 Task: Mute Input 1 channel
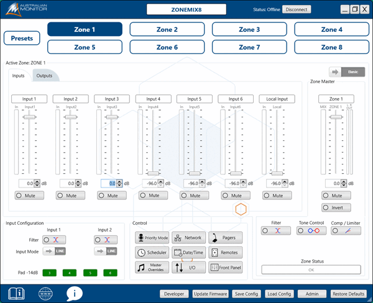(29, 196)
